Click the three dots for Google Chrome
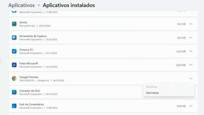Viewport: 204px width, 115px height. (191, 79)
